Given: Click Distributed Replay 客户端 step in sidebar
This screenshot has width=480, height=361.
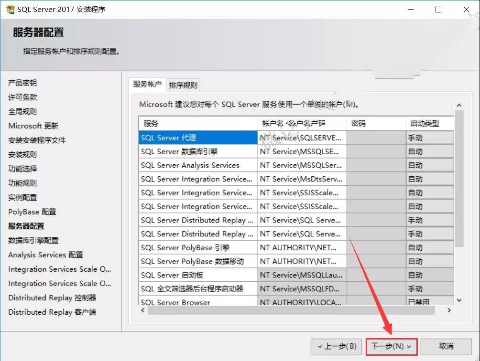Looking at the screenshot, I should [x=52, y=312].
